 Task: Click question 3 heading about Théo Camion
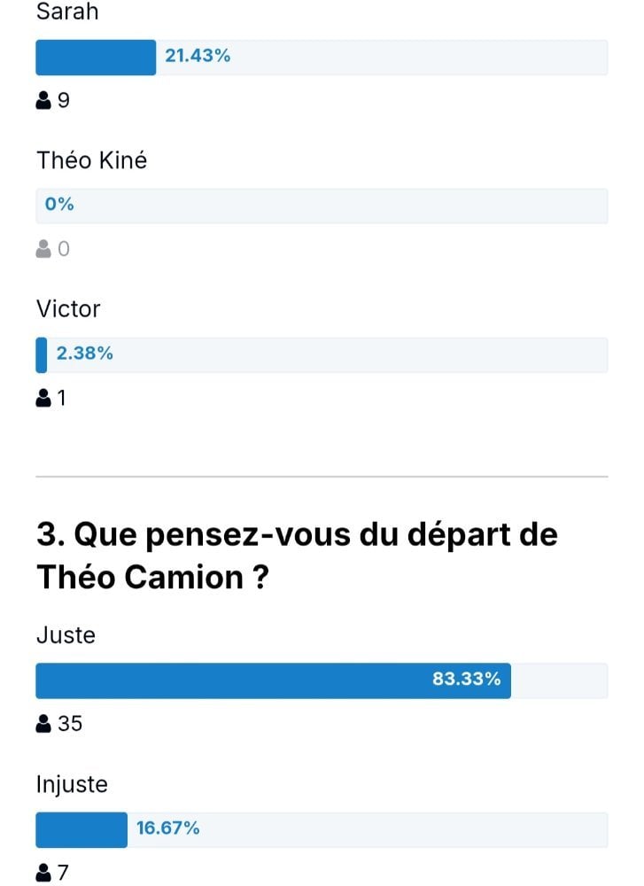[297, 556]
